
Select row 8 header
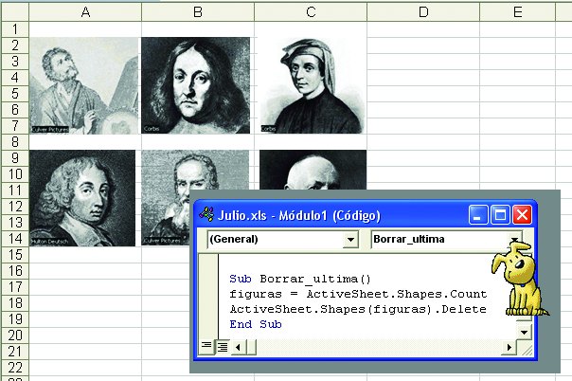coord(15,141)
